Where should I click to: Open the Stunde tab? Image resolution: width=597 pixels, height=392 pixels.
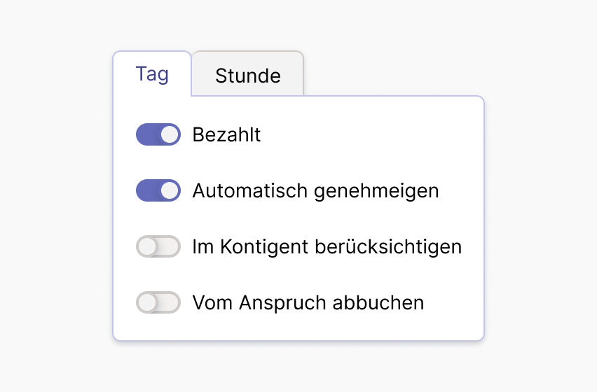247,75
